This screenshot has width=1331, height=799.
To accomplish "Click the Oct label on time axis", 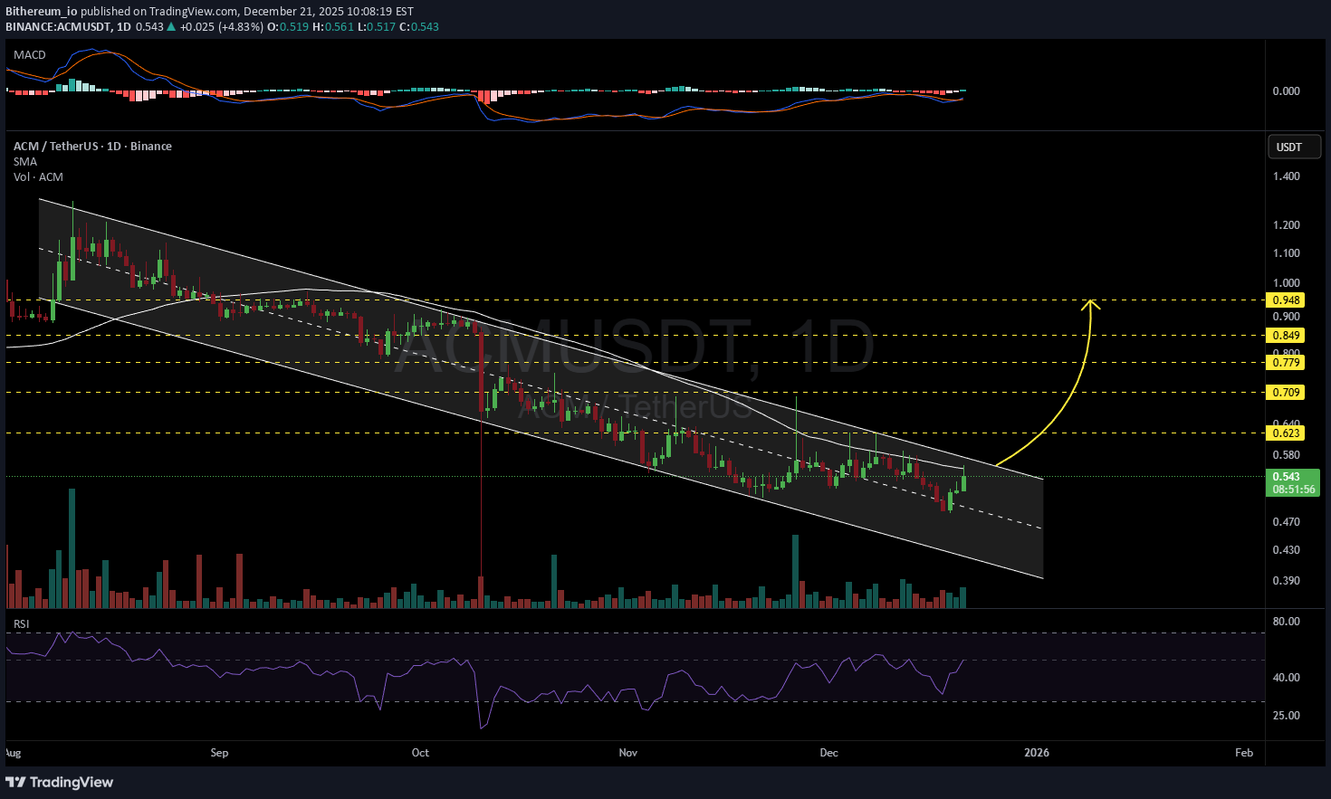I will [420, 753].
